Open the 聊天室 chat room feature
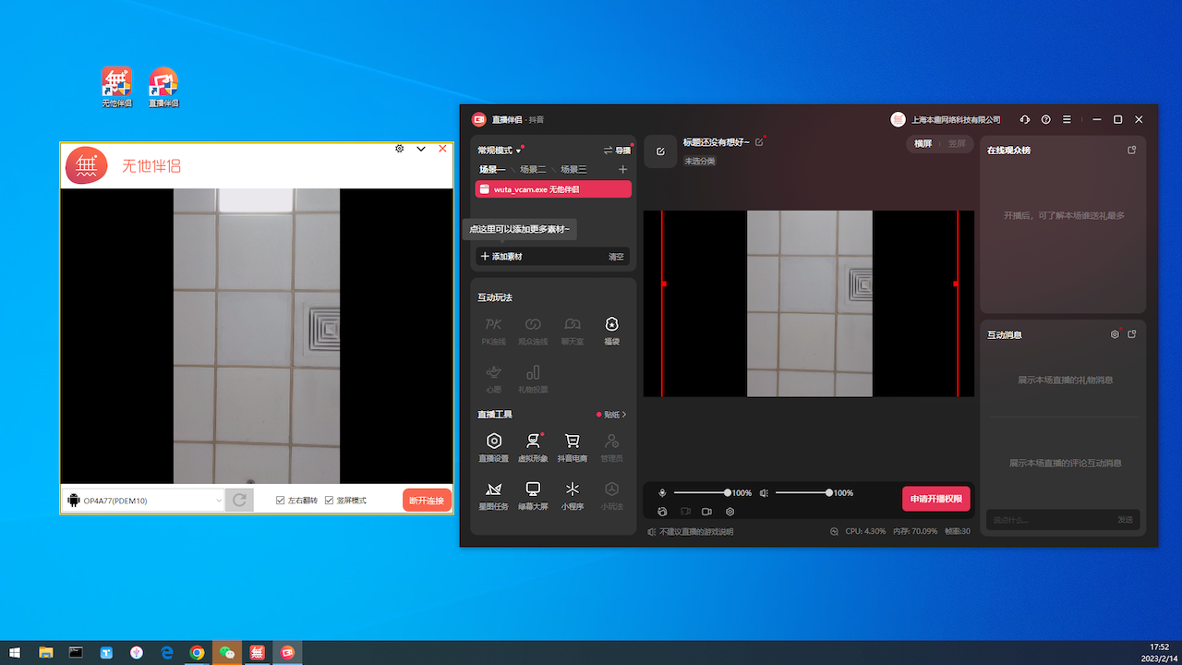Screen dimensions: 1182x665 coord(573,331)
